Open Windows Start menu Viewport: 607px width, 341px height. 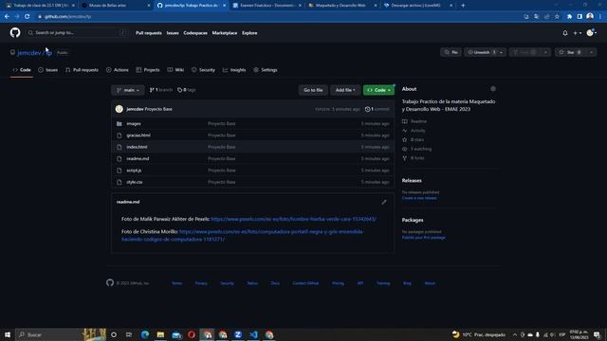[x=8, y=334]
